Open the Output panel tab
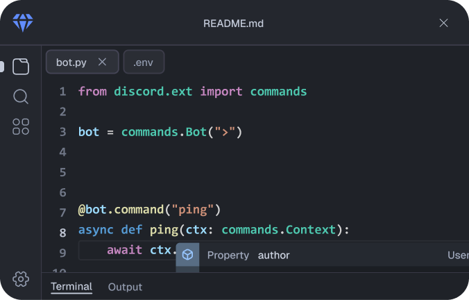The width and height of the screenshot is (469, 300). (x=125, y=287)
